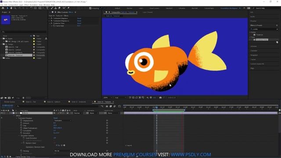
Task: Select the Hand tool
Action: point(11,8)
